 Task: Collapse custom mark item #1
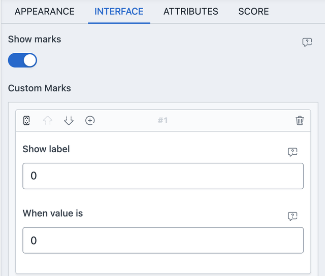click(x=26, y=121)
